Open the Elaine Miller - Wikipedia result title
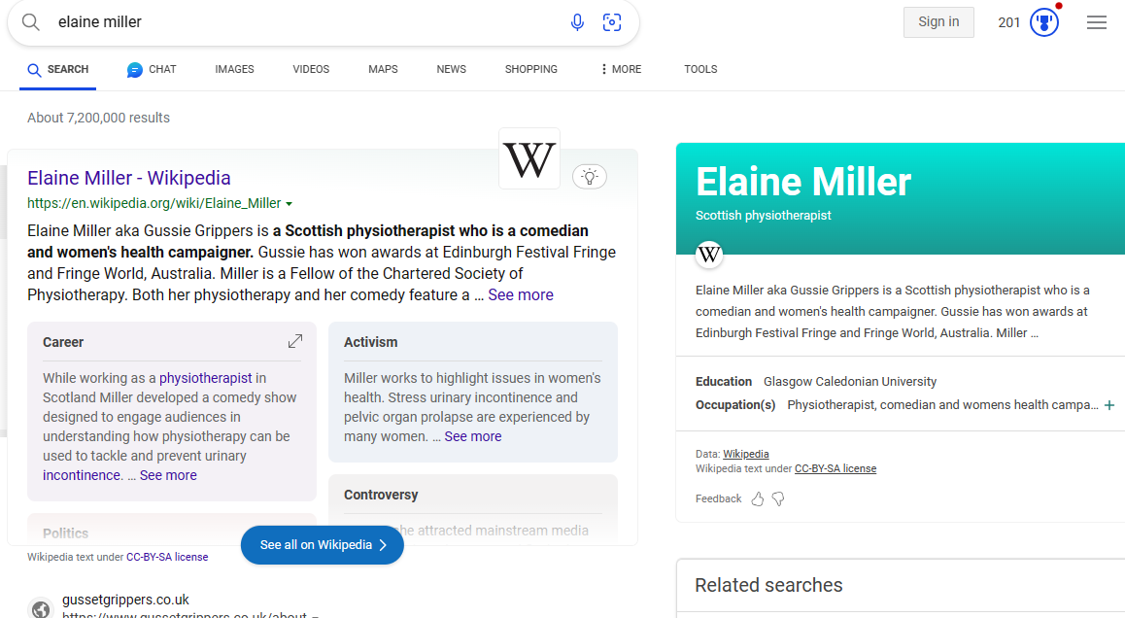 (x=129, y=178)
